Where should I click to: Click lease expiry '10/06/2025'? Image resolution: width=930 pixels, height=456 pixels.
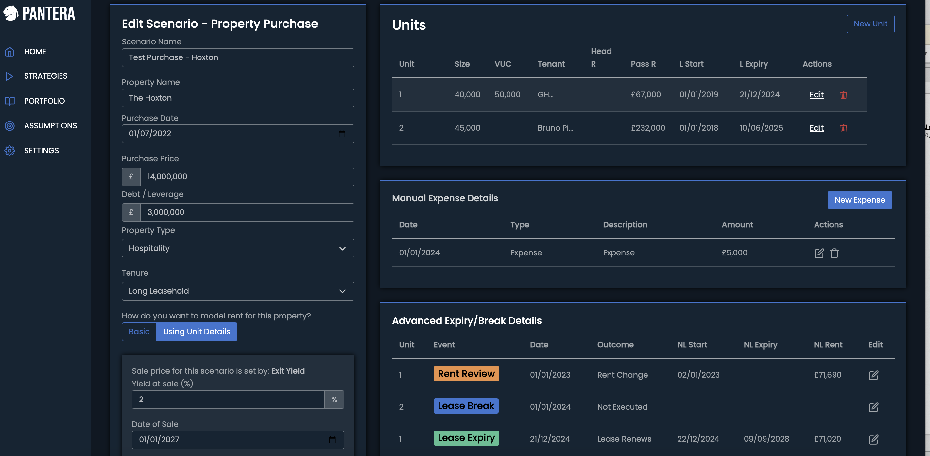pos(761,128)
